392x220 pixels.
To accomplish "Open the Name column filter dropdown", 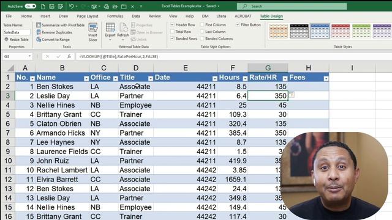I will pos(86,79).
